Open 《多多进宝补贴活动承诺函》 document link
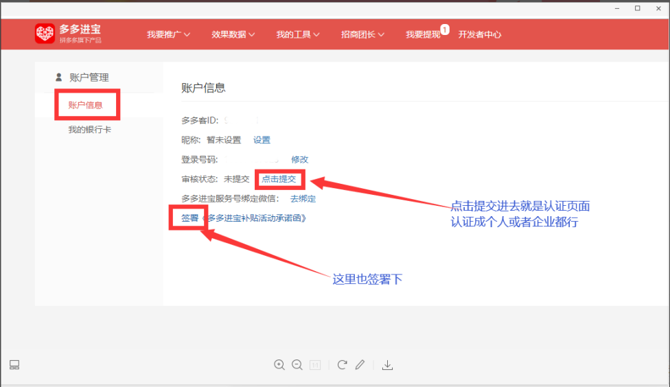This screenshot has height=387, width=670. 254,218
